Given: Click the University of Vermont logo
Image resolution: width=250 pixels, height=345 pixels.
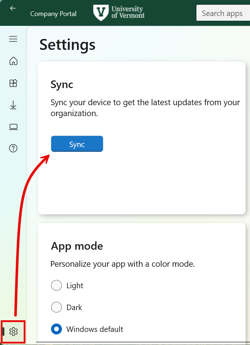Looking at the screenshot, I should [119, 13].
